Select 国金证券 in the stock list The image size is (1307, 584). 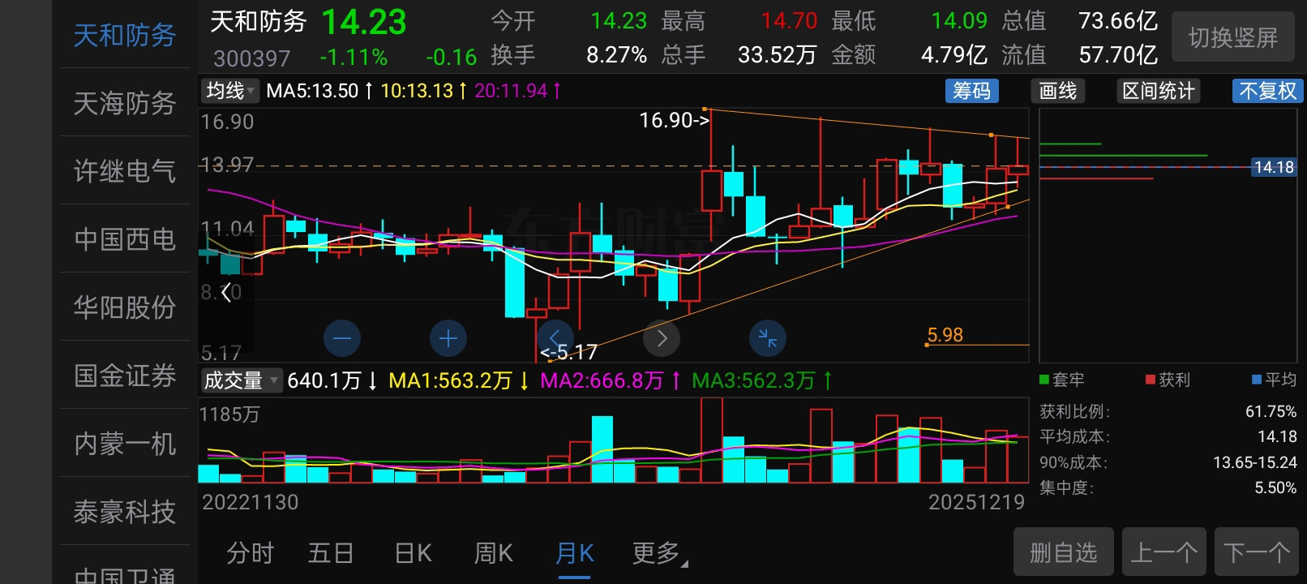125,376
